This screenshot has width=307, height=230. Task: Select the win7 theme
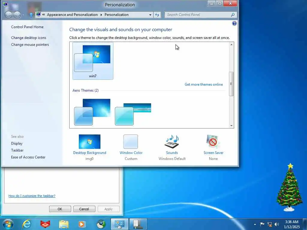[93, 61]
